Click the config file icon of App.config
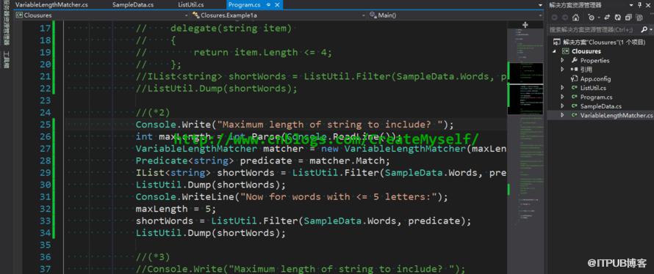Viewport: 654px width, 274px height. point(574,78)
